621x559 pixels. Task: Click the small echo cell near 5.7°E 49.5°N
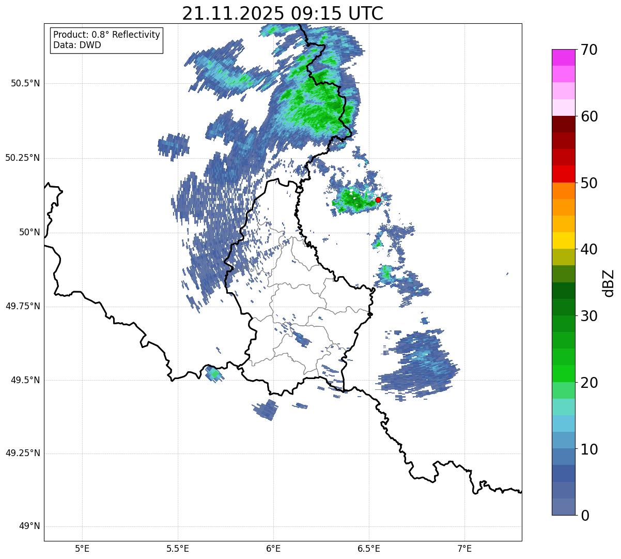coord(214,374)
